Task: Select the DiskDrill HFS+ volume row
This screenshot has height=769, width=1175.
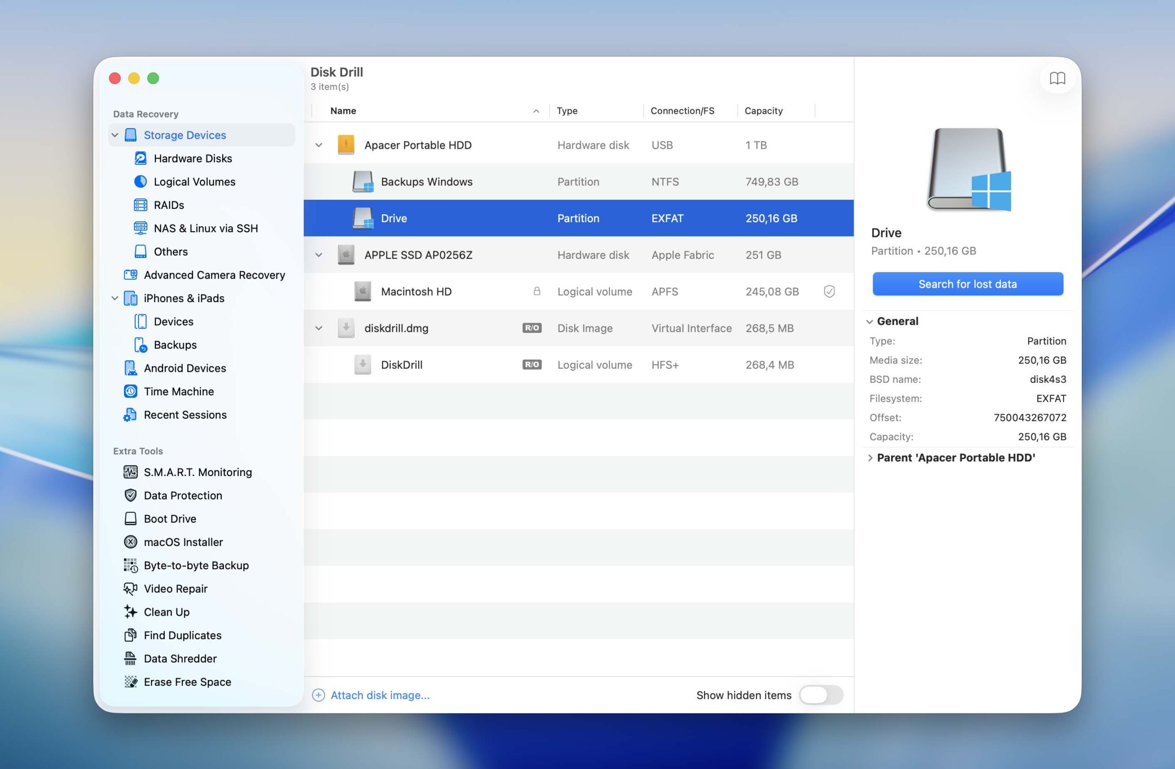Action: point(579,365)
